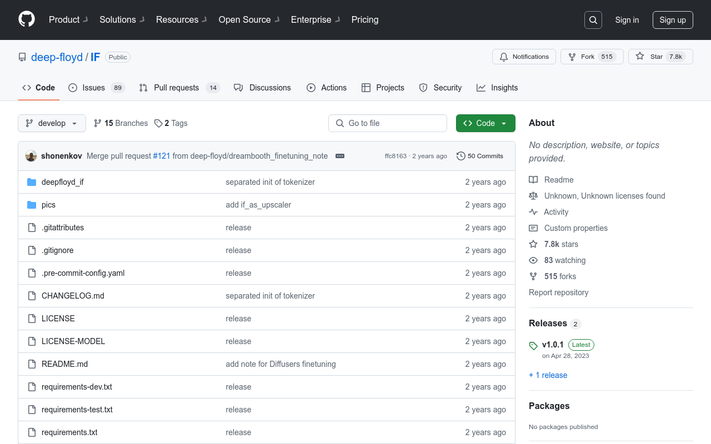Click the fork icon beside 515 forks
711x444 pixels.
[533, 276]
